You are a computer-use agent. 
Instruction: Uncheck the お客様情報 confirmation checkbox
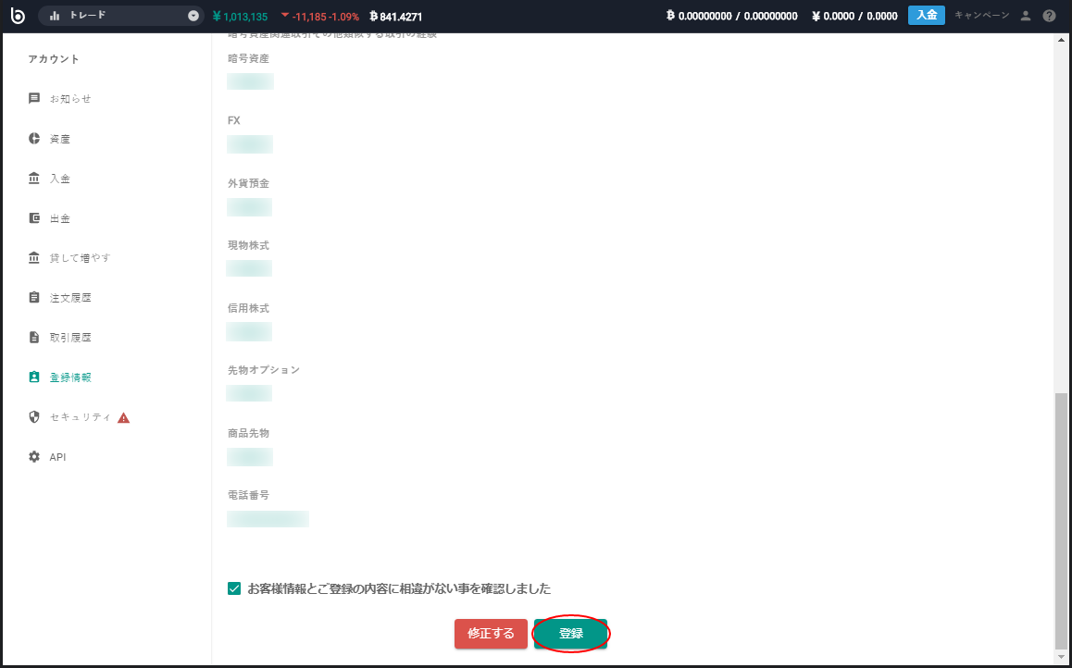pos(234,588)
